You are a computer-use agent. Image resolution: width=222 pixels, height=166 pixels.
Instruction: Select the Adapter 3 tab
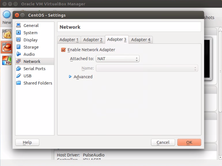tap(117, 40)
